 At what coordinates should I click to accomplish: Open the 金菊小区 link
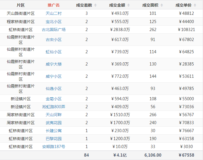[54, 99]
